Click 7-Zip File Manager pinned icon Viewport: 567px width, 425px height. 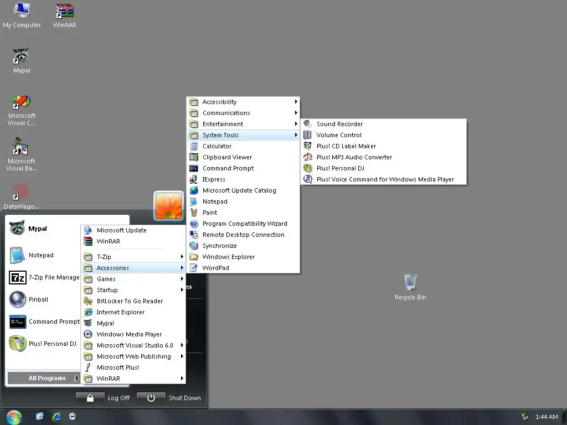[x=17, y=278]
